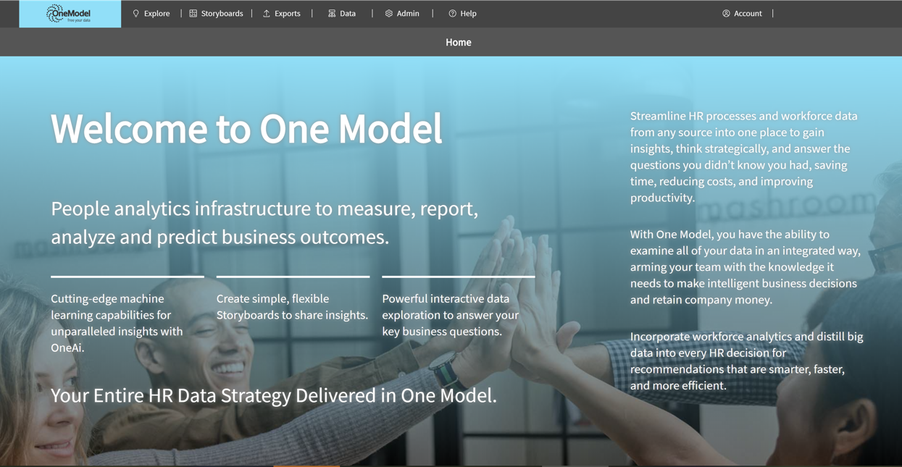Click the Explore lightbulb icon
The width and height of the screenshot is (902, 467).
pos(135,14)
